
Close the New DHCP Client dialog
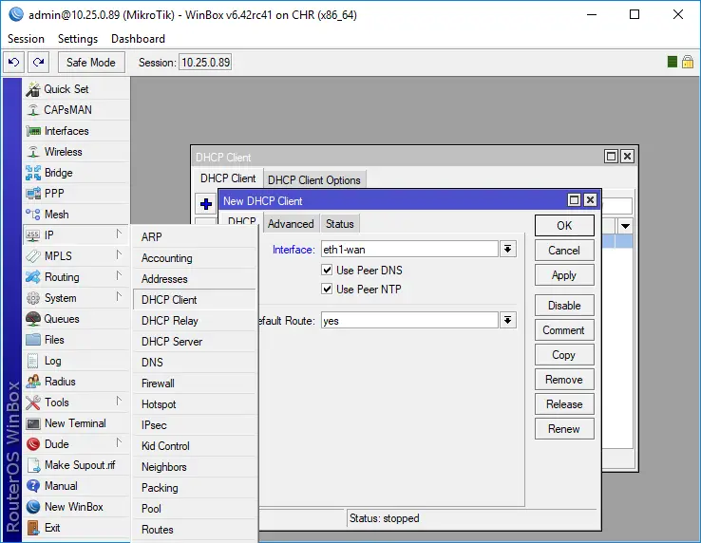590,200
